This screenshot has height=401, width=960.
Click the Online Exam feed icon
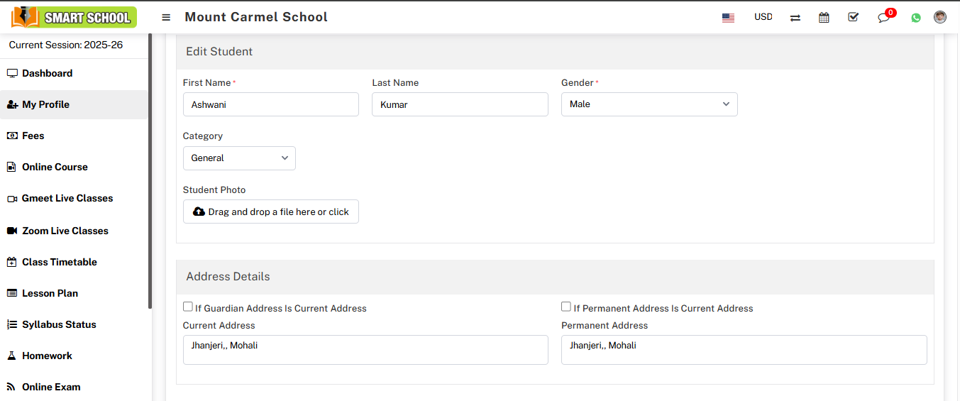[x=11, y=387]
